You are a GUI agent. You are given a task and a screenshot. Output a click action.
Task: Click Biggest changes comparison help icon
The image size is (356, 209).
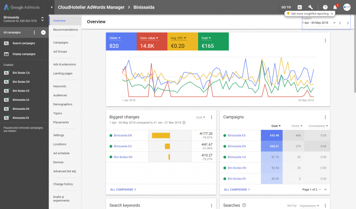[x=184, y=123]
